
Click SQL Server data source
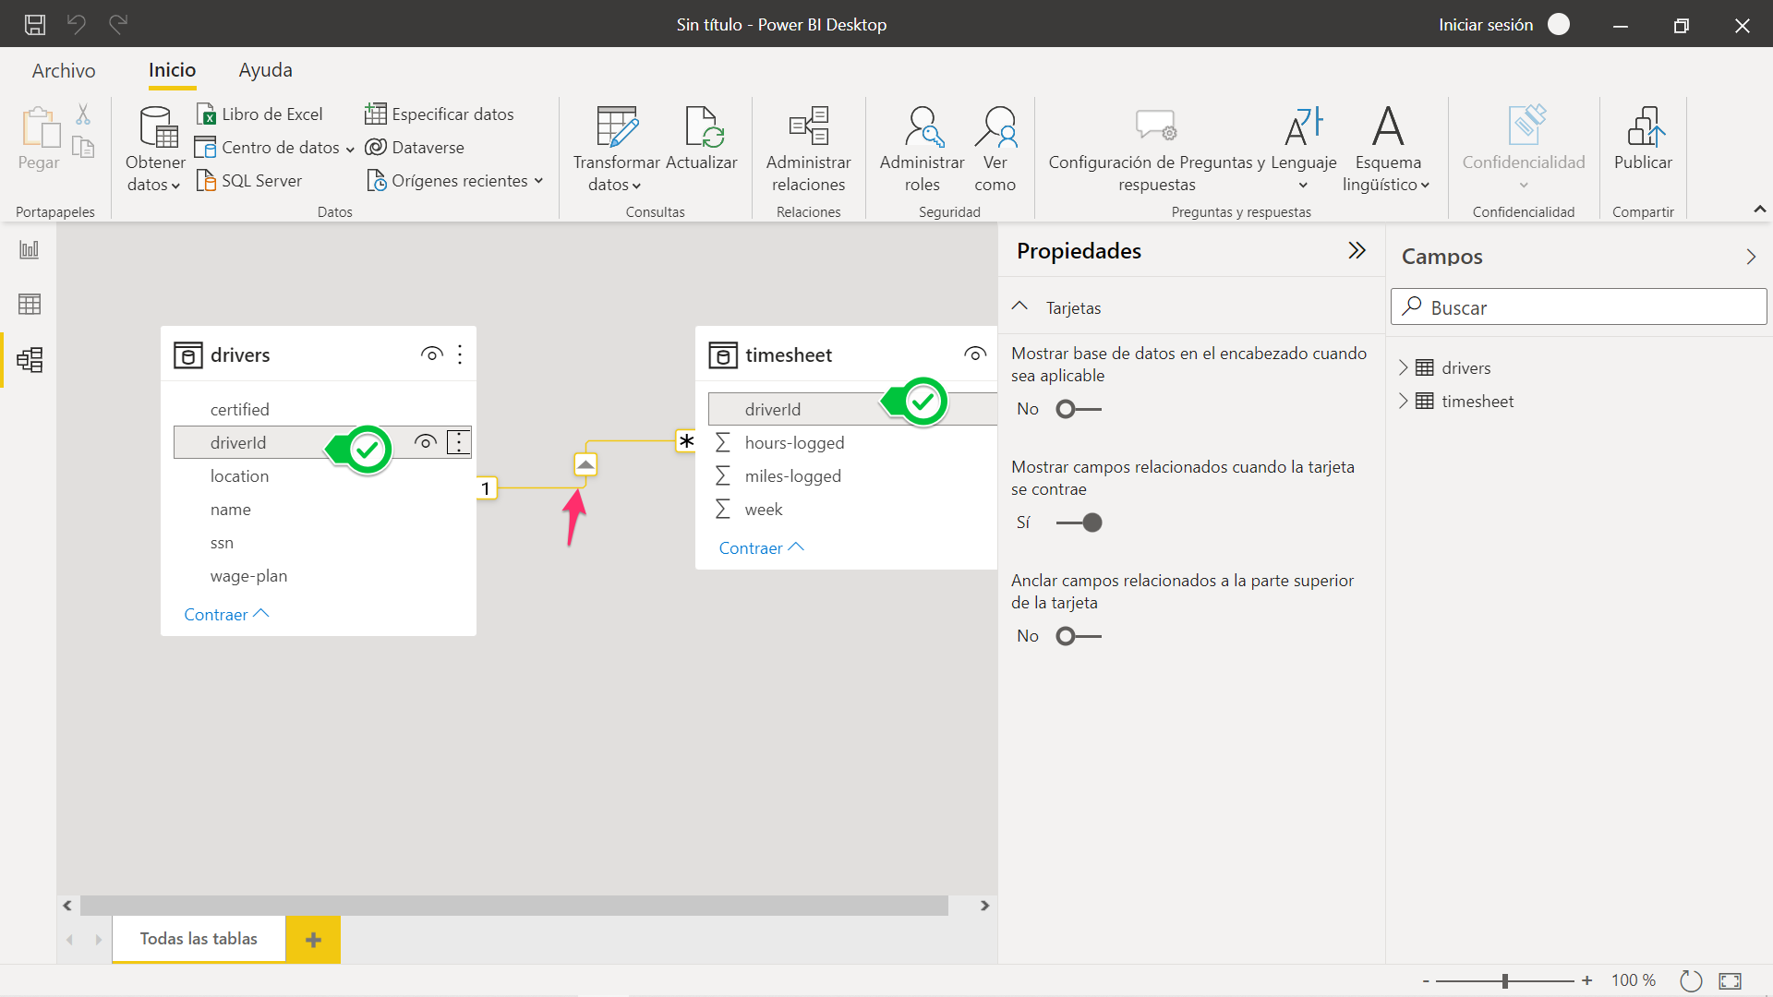(249, 181)
